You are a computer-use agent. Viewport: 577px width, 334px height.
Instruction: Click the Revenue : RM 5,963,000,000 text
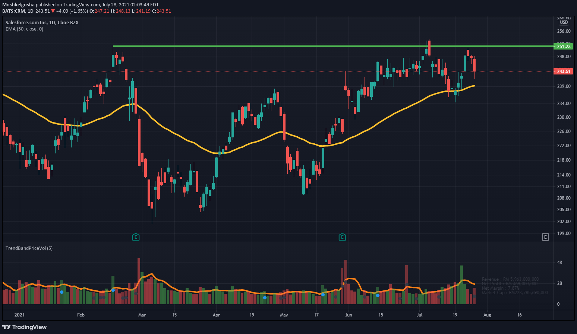click(510, 279)
